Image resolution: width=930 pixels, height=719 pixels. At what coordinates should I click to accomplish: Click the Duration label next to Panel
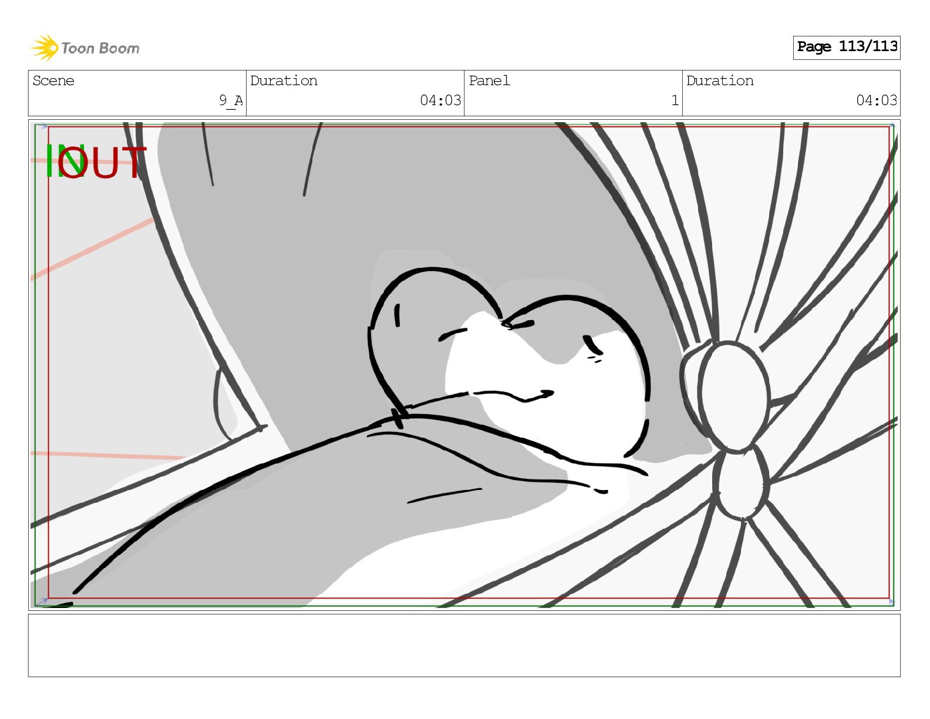[720, 80]
